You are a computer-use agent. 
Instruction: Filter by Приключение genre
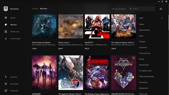[144, 30]
